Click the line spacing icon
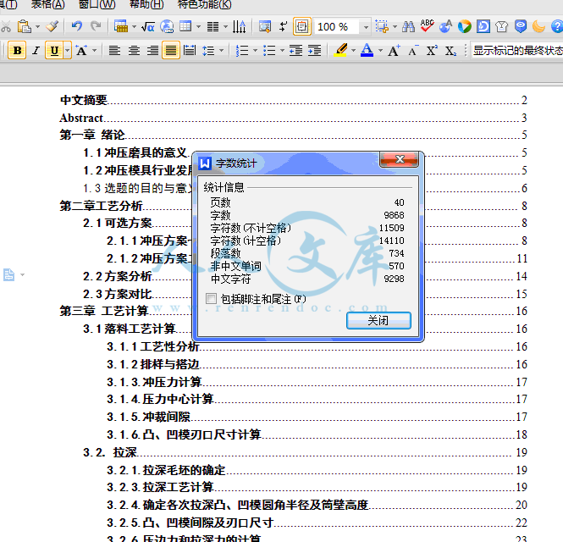 click(208, 51)
